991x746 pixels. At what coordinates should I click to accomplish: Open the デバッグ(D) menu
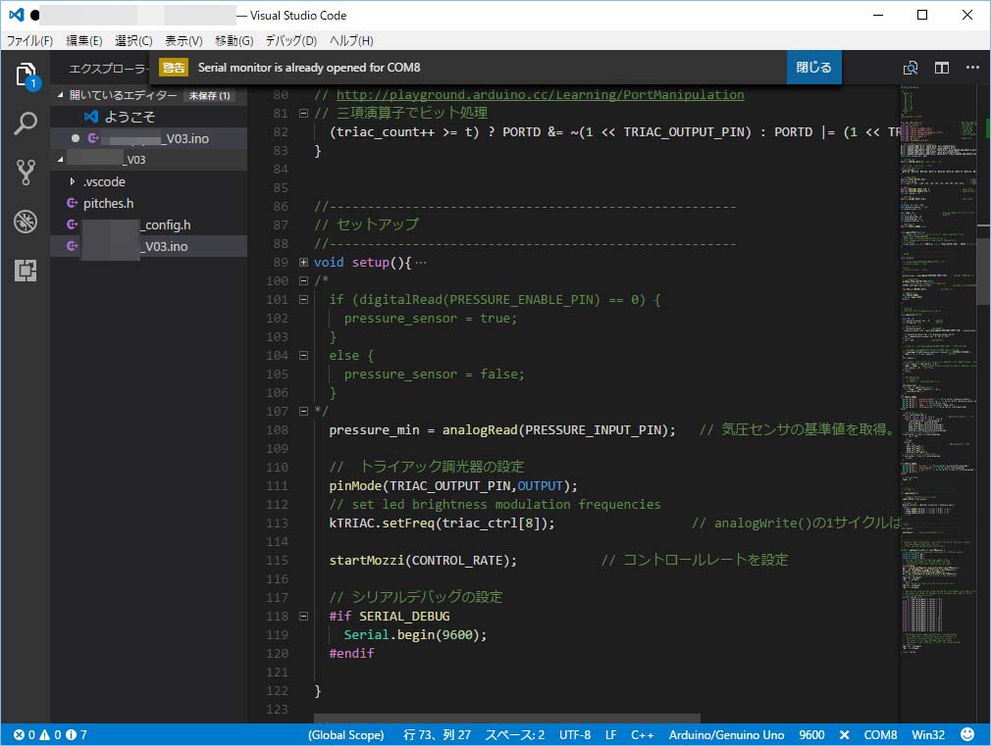290,41
